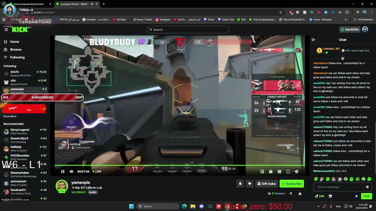Open the Home - Restream bookmark
Screen dimensions: 376x211
coord(320,20)
